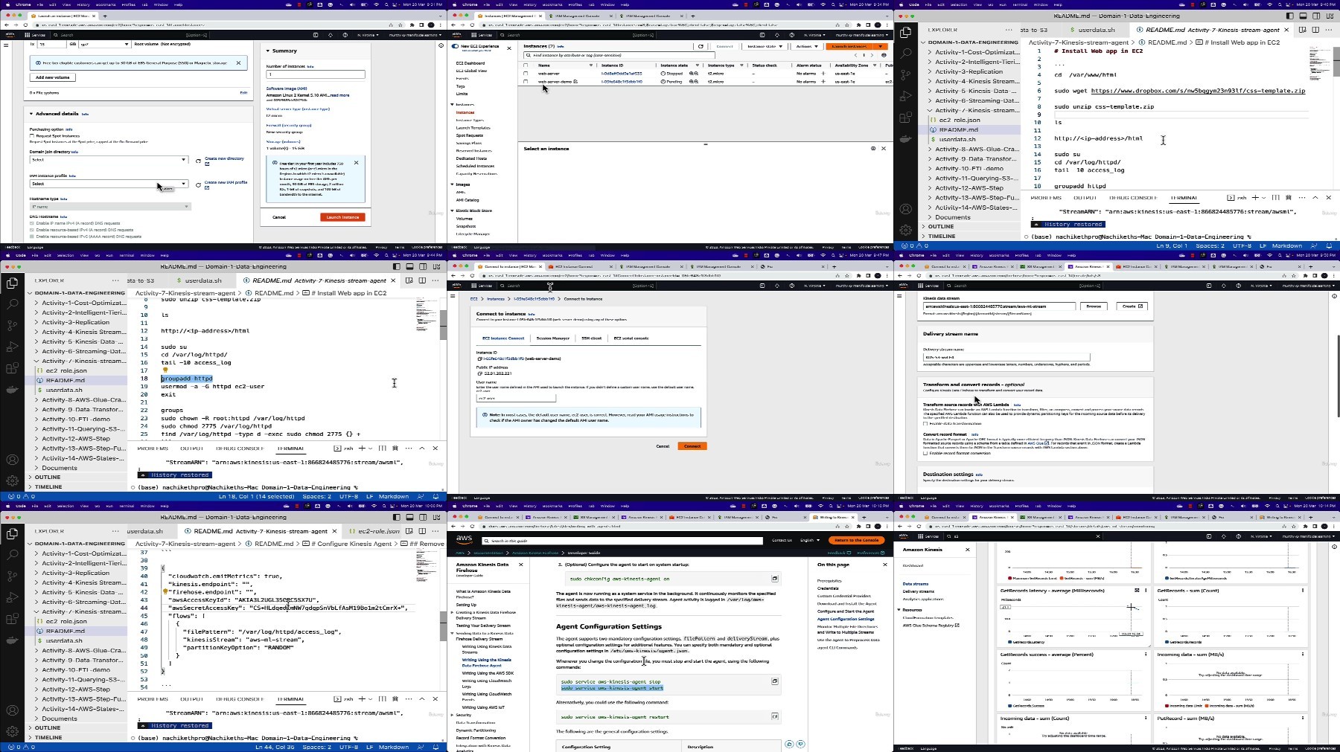
Task: Click the orange Launch instance button
Action: coord(342,217)
